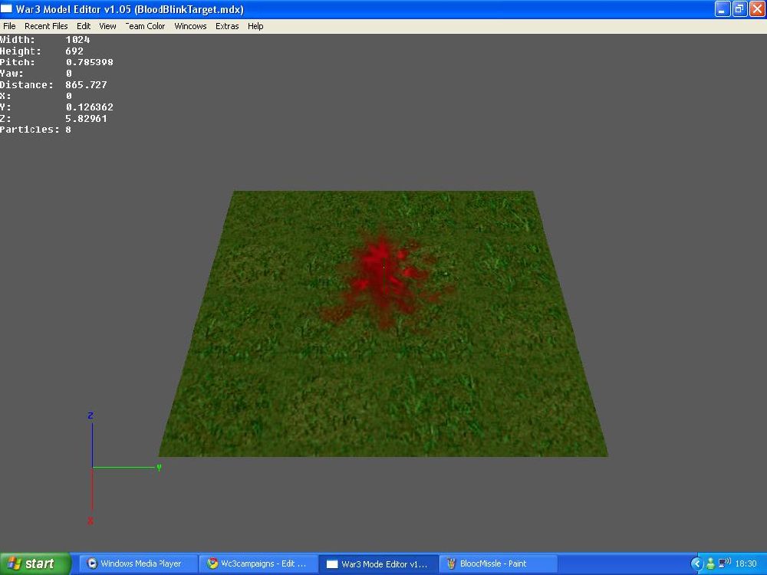Click the blue Z axis label

click(91, 416)
